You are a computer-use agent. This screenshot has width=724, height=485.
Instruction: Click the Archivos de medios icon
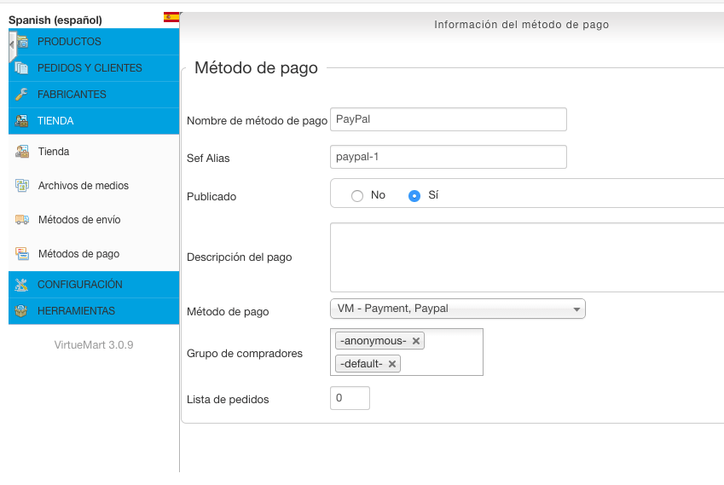click(x=22, y=186)
